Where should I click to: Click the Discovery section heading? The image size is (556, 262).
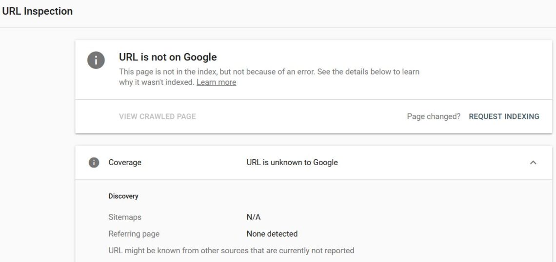(123, 196)
